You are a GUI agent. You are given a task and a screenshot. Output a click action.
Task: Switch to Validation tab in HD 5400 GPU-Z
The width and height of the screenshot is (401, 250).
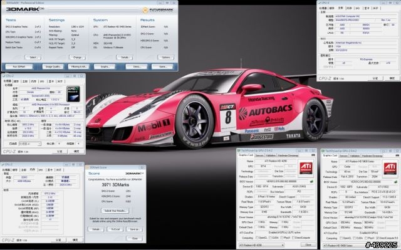click(x=355, y=155)
